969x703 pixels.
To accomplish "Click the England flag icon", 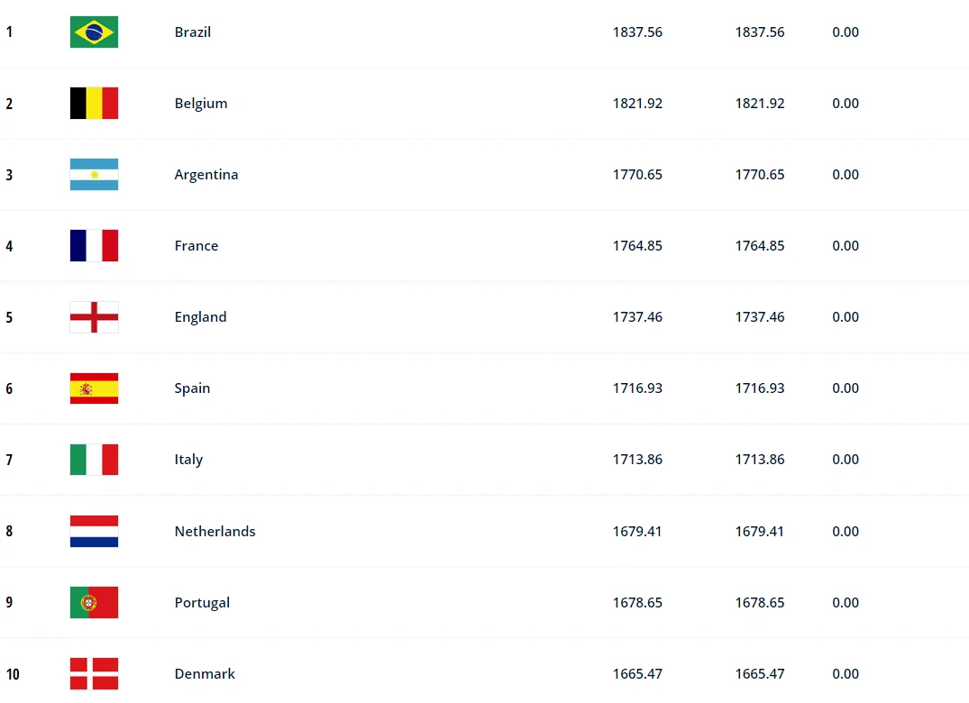I will 94,317.
